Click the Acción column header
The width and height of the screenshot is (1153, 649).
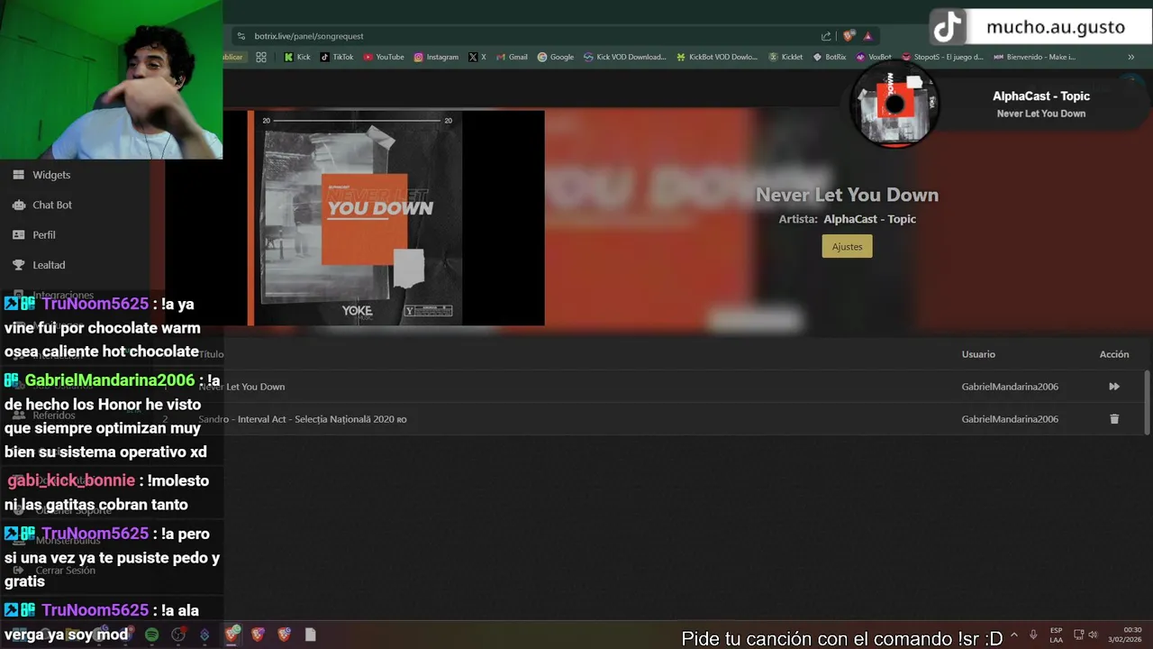(x=1114, y=354)
